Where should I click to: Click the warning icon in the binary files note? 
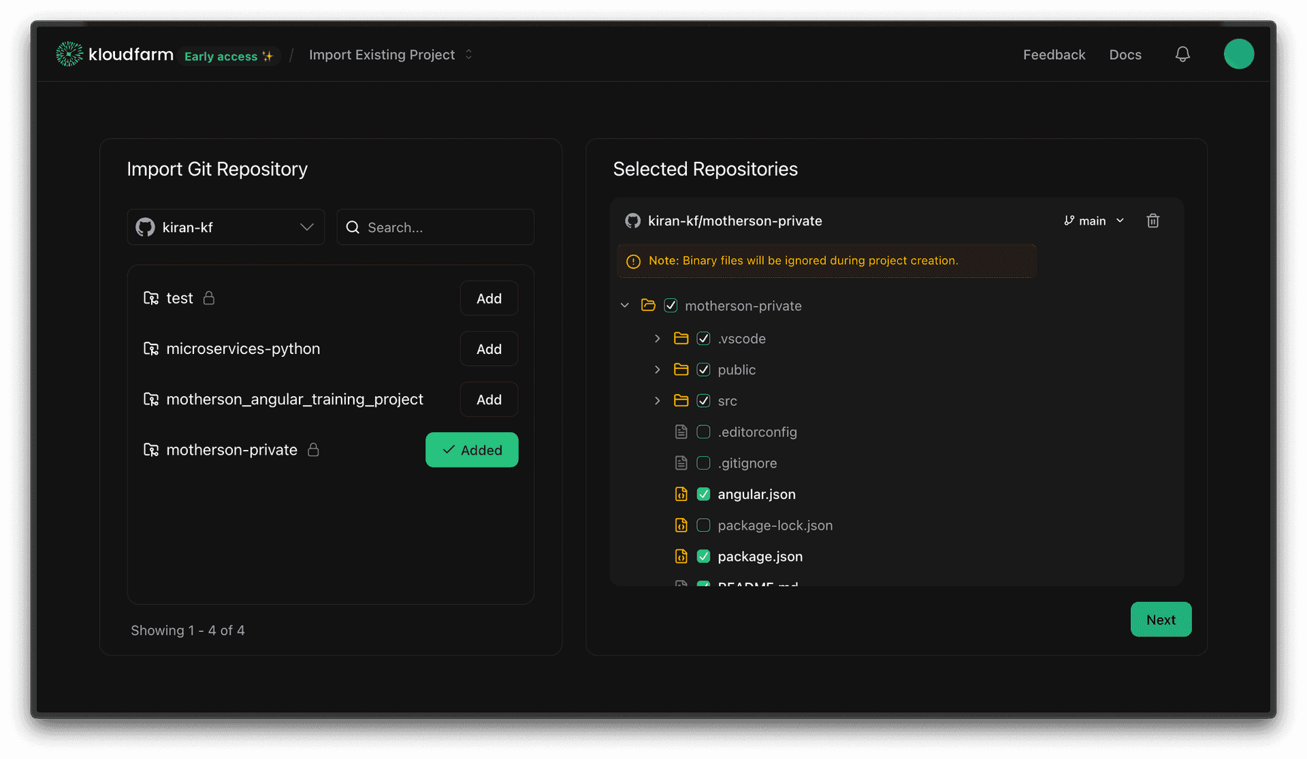(x=633, y=261)
